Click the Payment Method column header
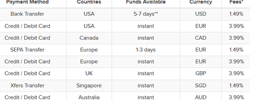 [x=27, y=2]
